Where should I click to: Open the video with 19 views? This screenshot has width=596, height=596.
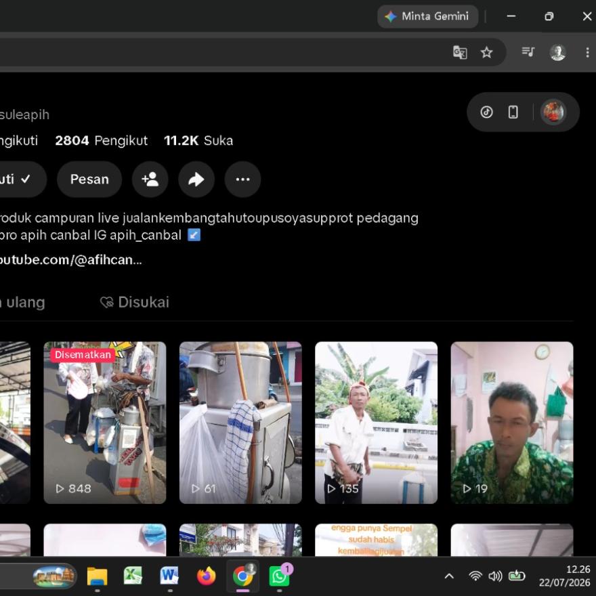pos(512,423)
